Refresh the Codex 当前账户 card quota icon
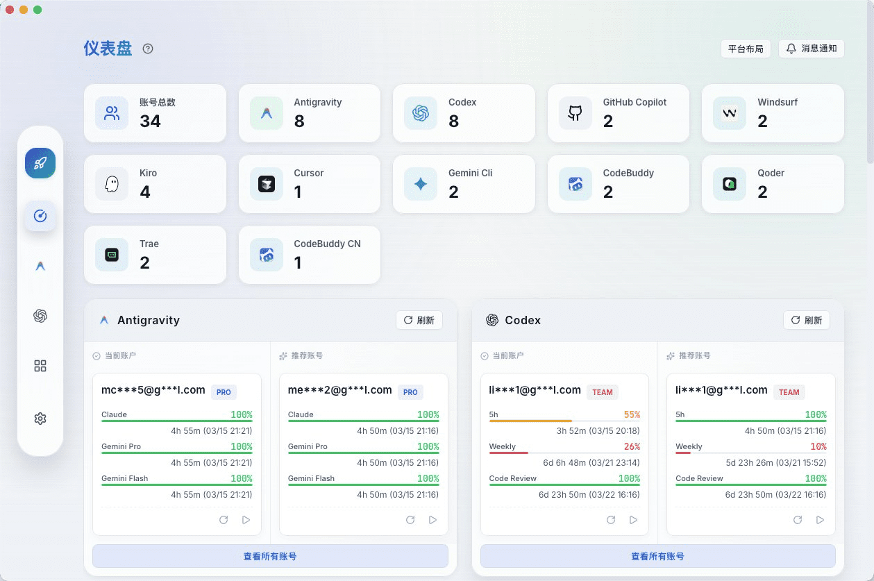The width and height of the screenshot is (874, 581). pyautogui.click(x=611, y=520)
